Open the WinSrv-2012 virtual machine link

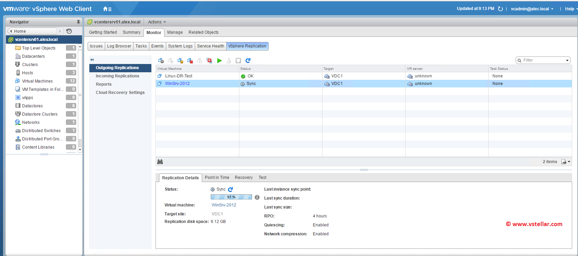click(x=177, y=84)
